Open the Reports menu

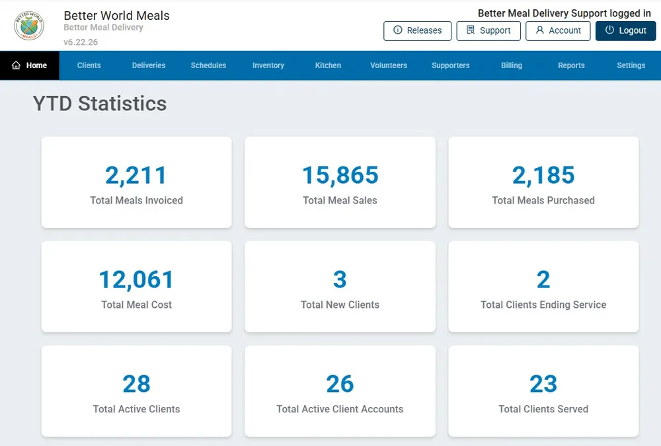(571, 65)
